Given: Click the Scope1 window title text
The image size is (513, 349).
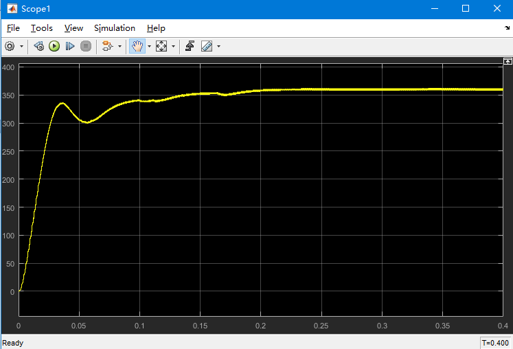Looking at the screenshot, I should 36,9.
